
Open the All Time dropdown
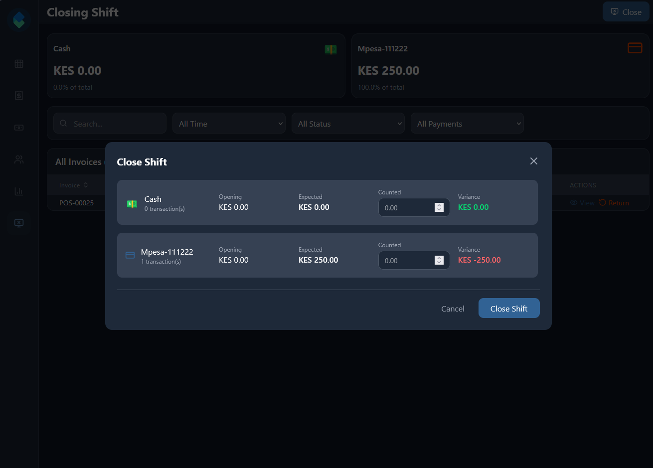229,123
